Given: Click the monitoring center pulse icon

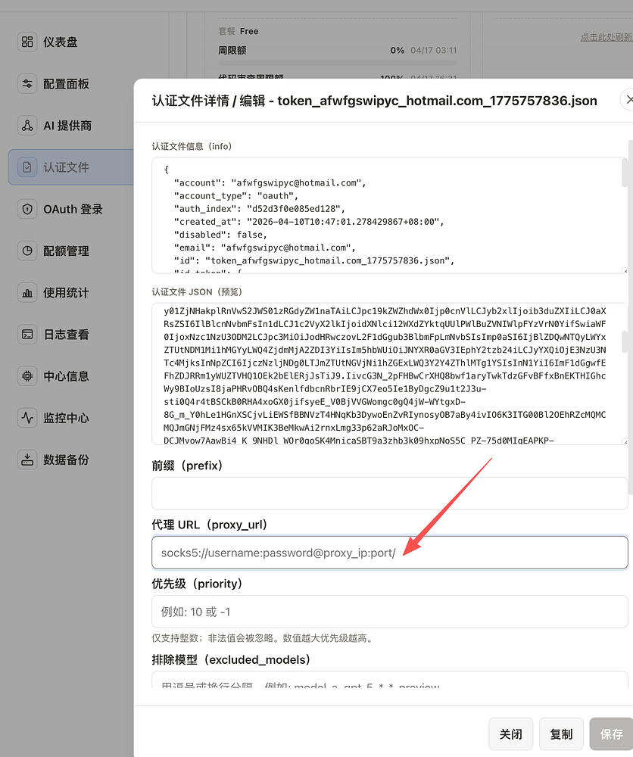Looking at the screenshot, I should pyautogui.click(x=27, y=418).
